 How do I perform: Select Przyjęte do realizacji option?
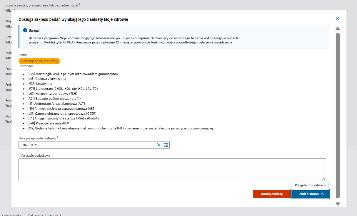click(310, 185)
